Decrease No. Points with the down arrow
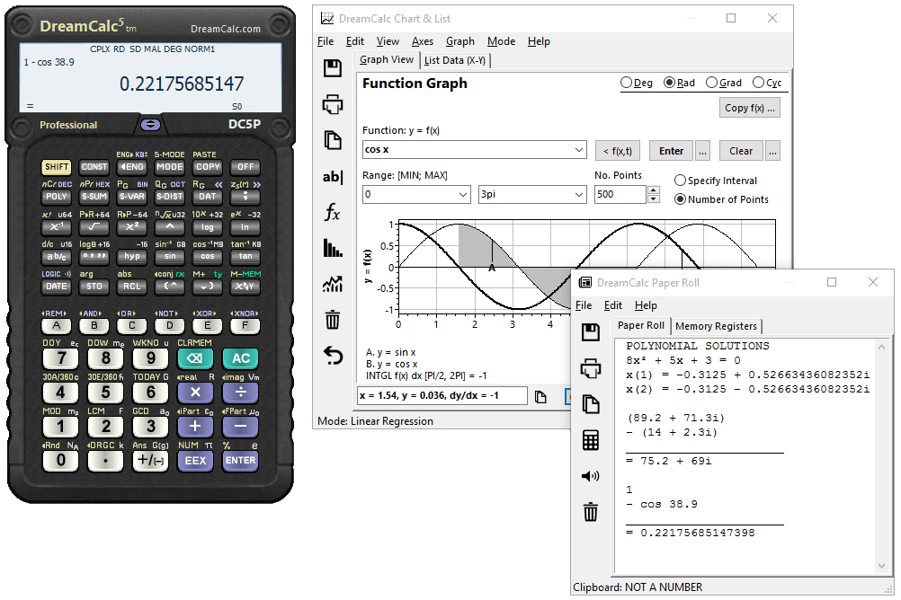The width and height of the screenshot is (901, 600). point(654,199)
